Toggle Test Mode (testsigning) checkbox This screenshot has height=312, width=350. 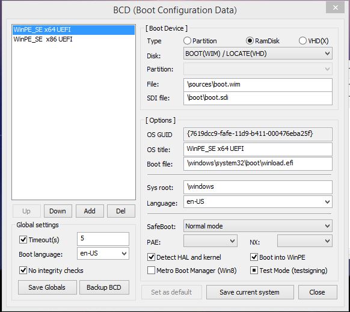click(x=254, y=271)
